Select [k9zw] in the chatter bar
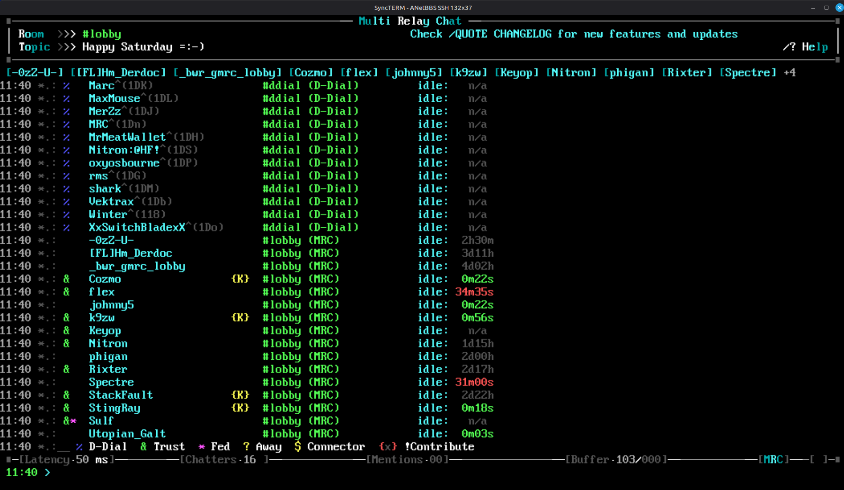The height and width of the screenshot is (490, 844). point(469,72)
